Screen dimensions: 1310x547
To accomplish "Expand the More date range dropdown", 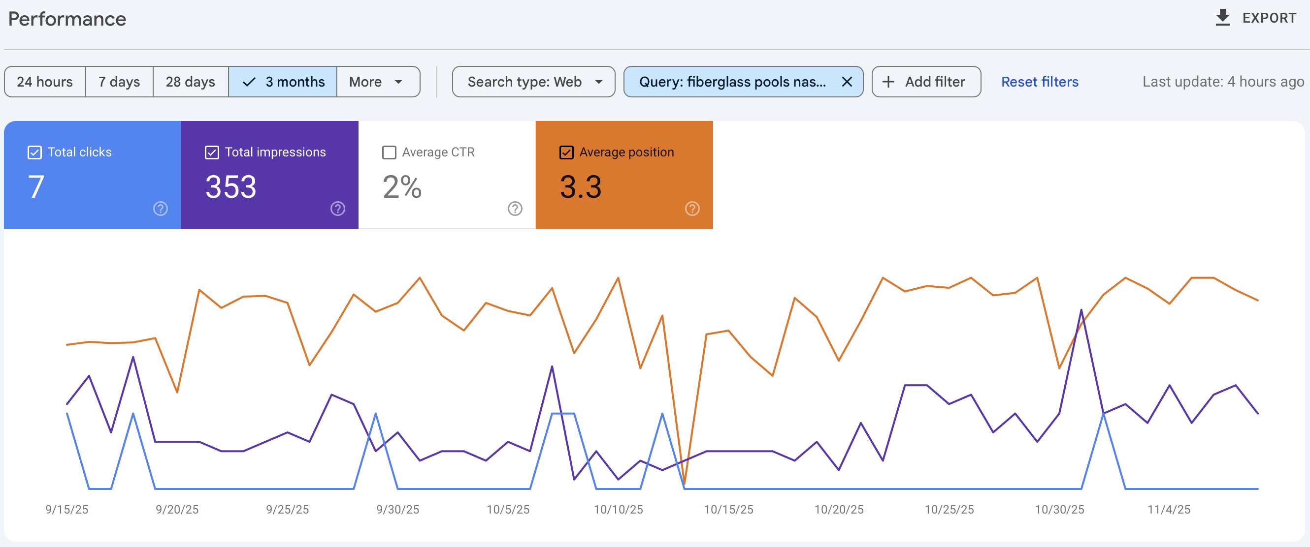I will [377, 82].
